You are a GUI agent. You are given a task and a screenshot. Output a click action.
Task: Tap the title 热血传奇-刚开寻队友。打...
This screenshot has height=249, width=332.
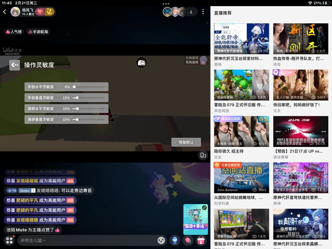click(x=298, y=59)
